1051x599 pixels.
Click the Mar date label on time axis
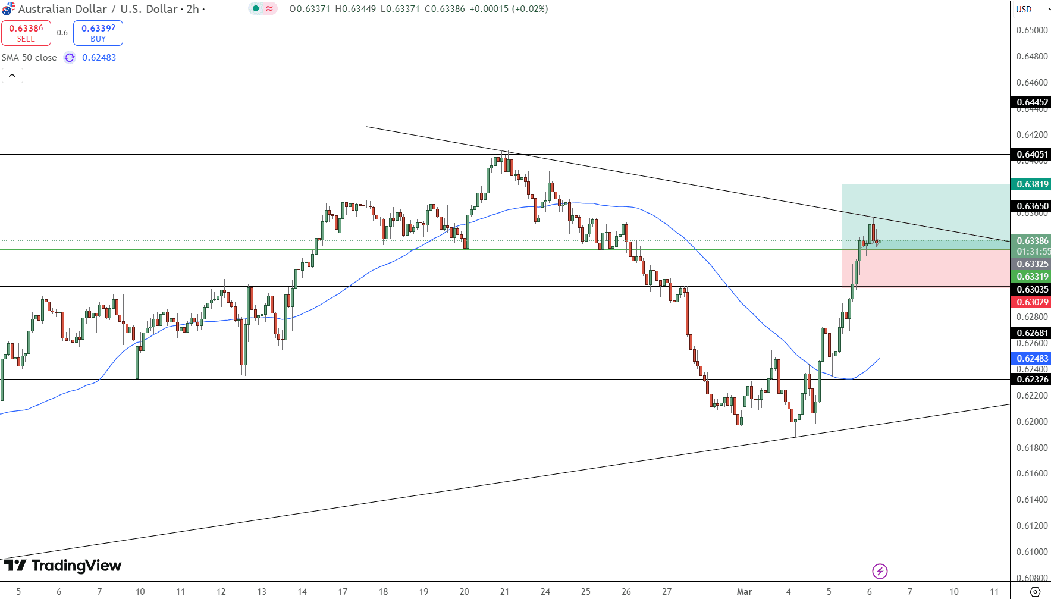coord(744,592)
